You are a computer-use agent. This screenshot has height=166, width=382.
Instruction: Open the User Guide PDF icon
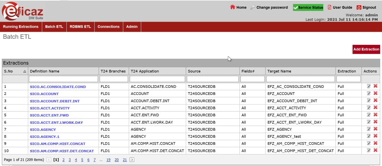pos(330,7)
